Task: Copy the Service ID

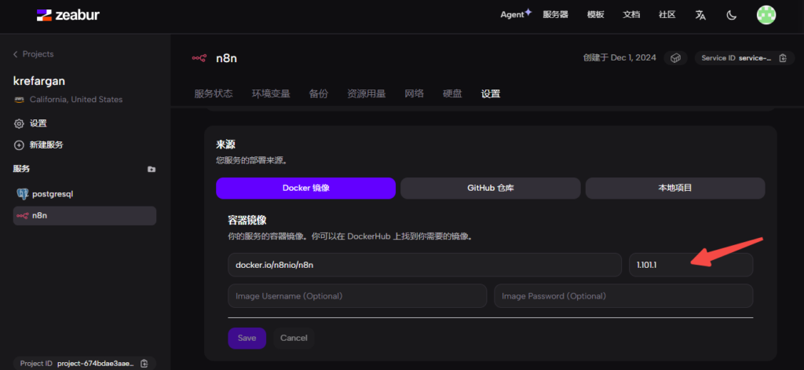Action: point(783,58)
